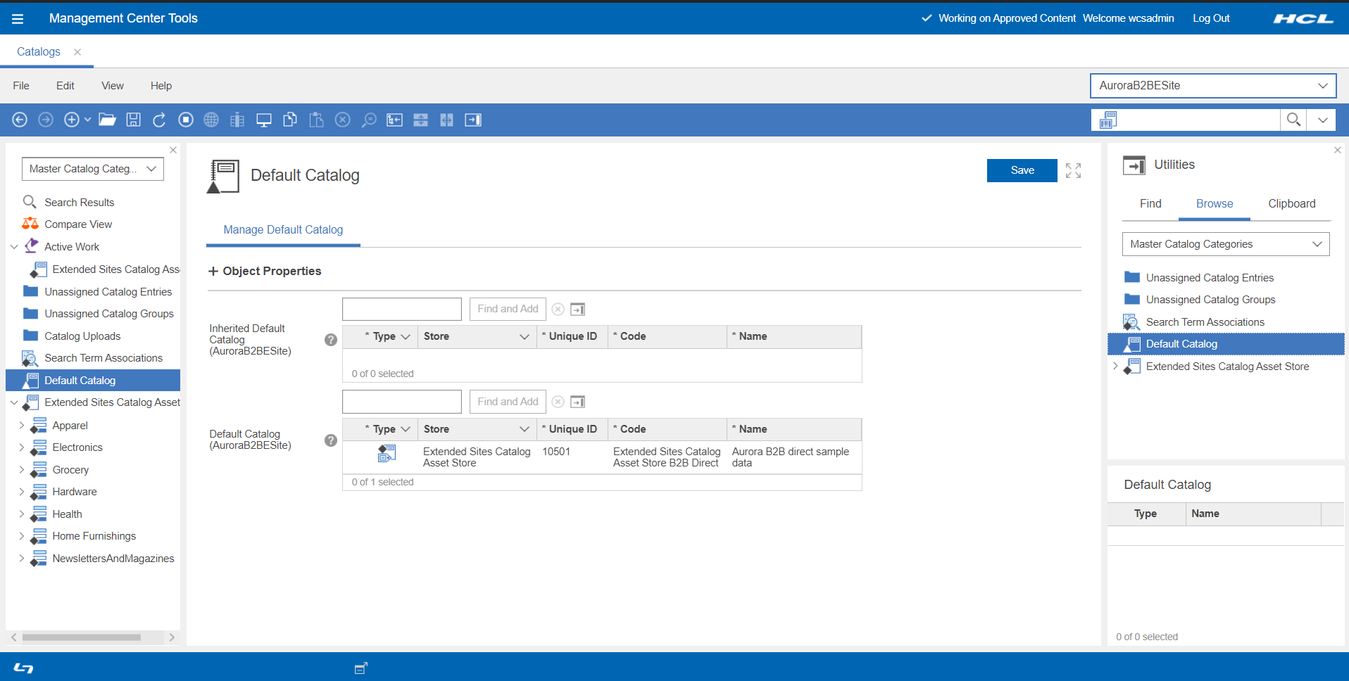Open the AuroraB2BESite store selector
1349x681 pixels.
pyautogui.click(x=1213, y=86)
